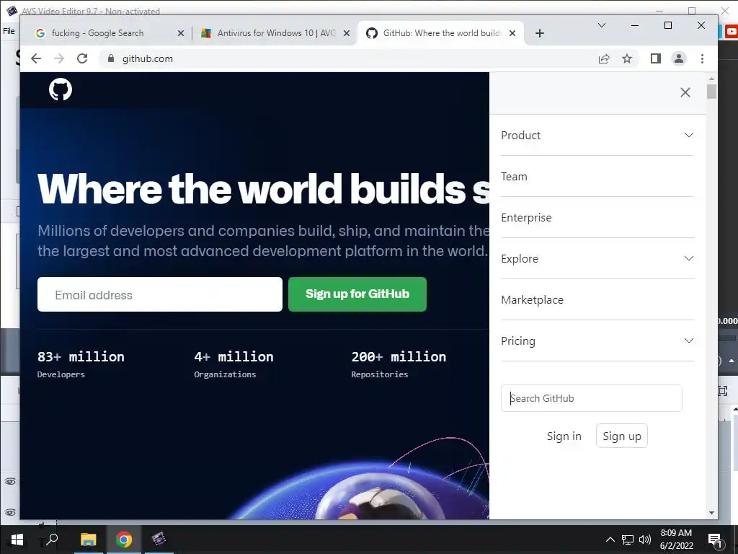Open a new tab with the plus icon
This screenshot has height=554, width=738.
(x=540, y=33)
